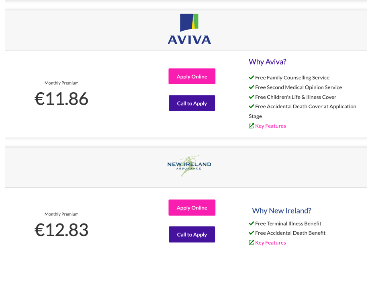Screen dimensions: 392x282
Task: Click the green checkmark beside Free Family Counselling Service
Action: pos(252,77)
